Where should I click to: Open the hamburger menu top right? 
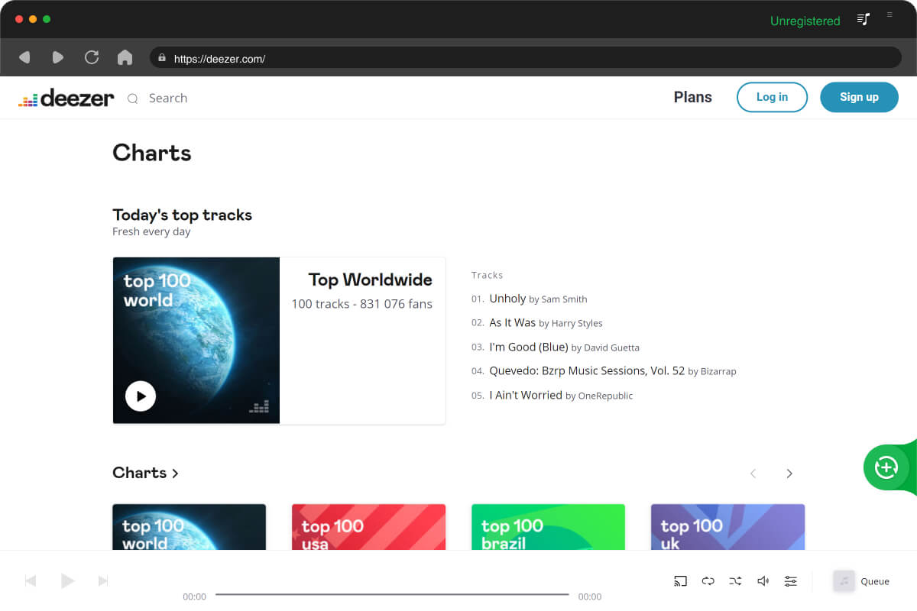(x=889, y=15)
